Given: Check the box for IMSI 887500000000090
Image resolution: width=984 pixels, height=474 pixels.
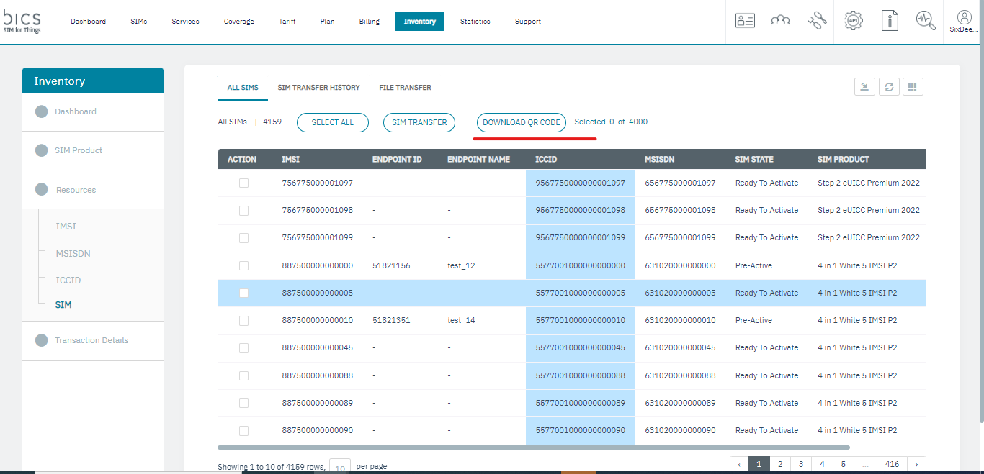Looking at the screenshot, I should pyautogui.click(x=243, y=431).
